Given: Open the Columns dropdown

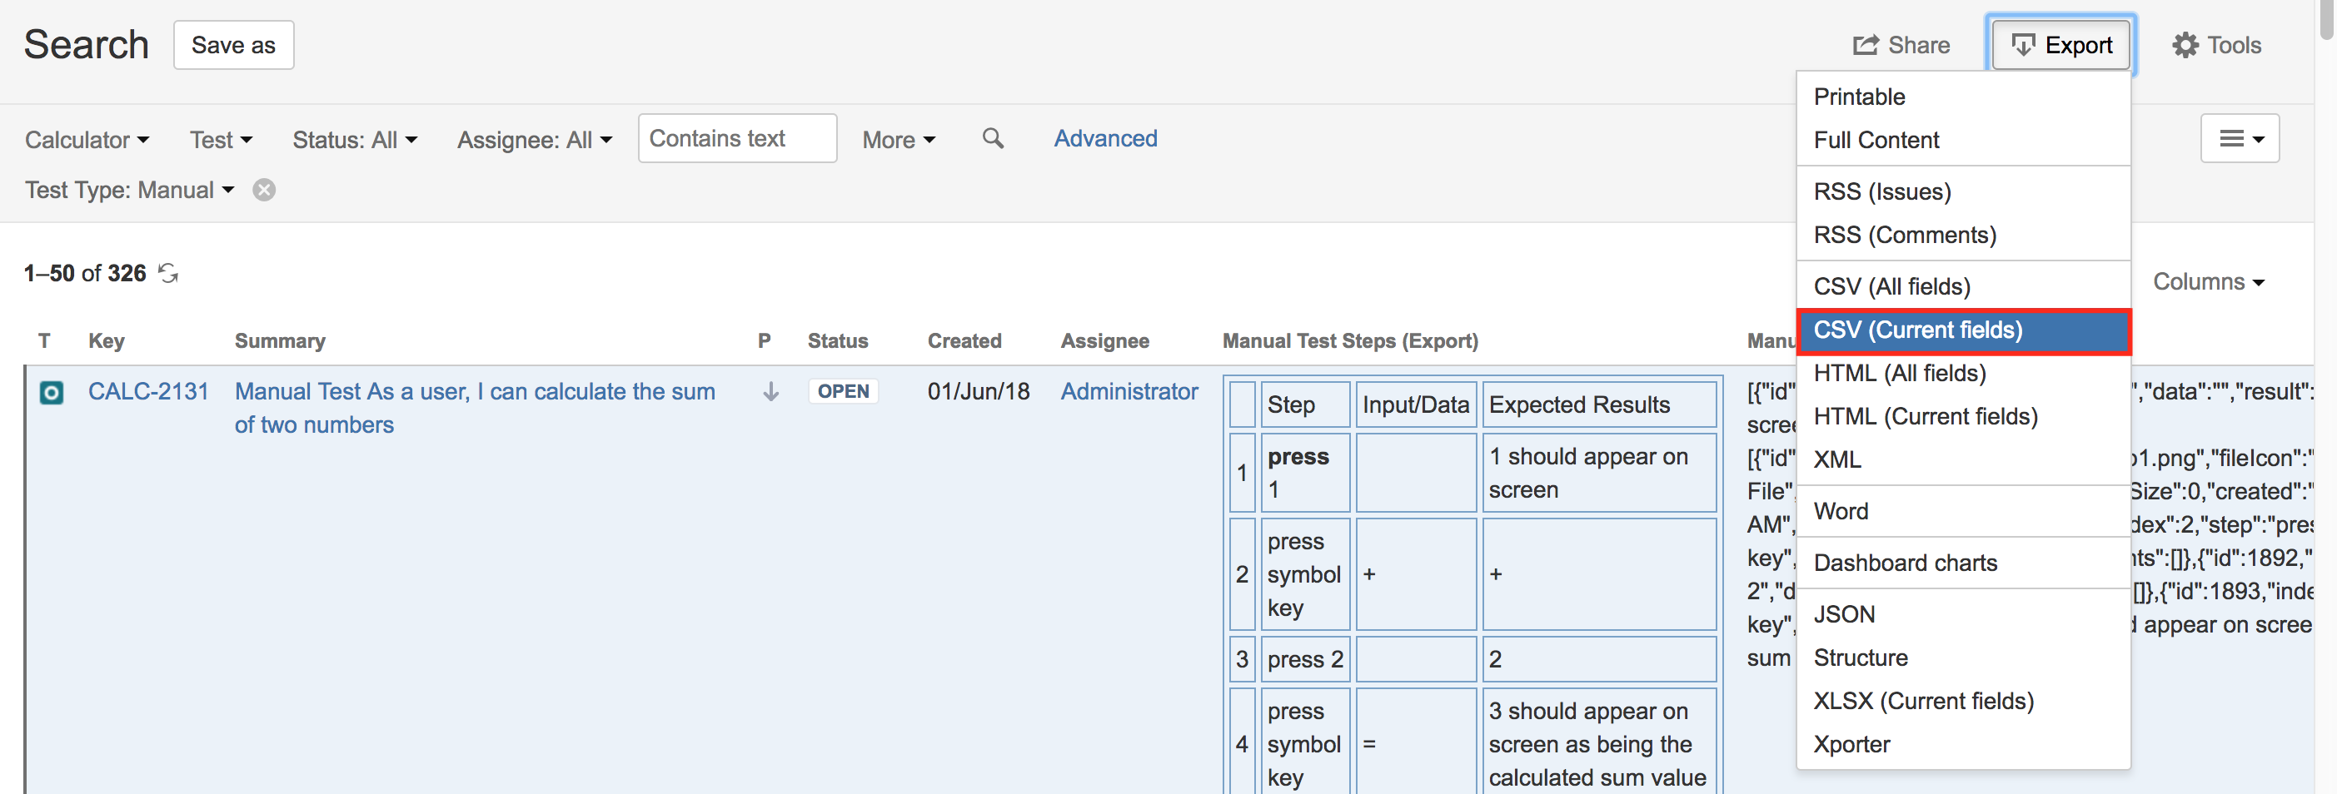Looking at the screenshot, I should [2209, 282].
